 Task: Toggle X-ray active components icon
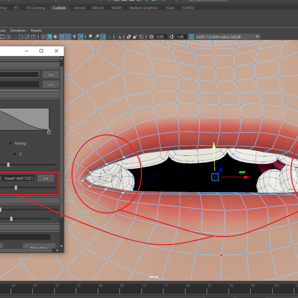135,37
